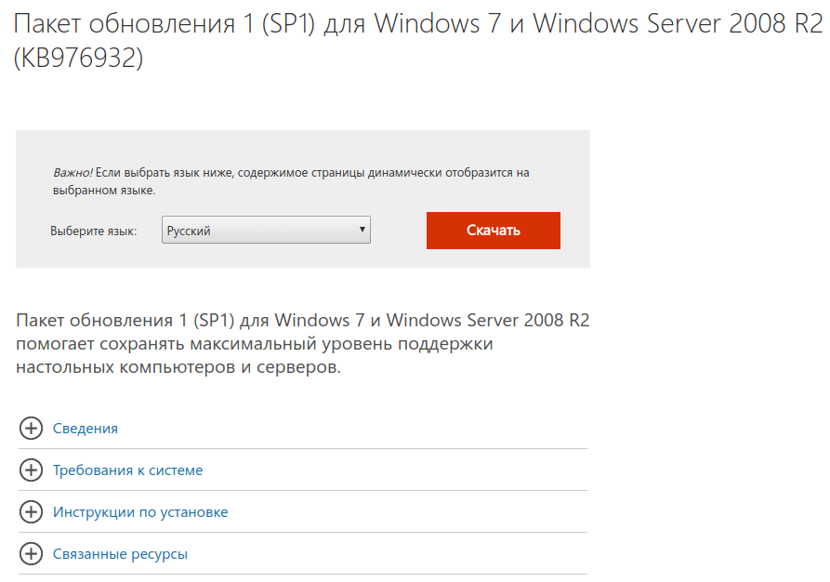This screenshot has height=582, width=830.
Task: Expand the Сведения section plus icon
Action: point(31,429)
